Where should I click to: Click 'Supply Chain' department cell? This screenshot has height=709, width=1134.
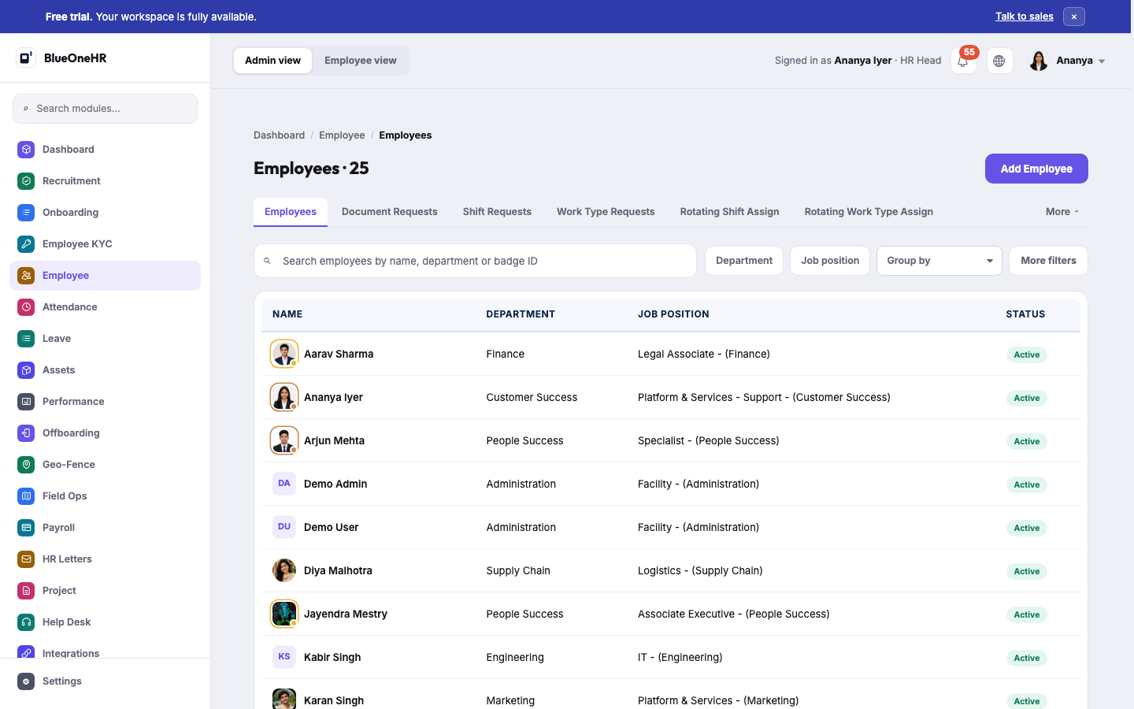pyautogui.click(x=518, y=570)
